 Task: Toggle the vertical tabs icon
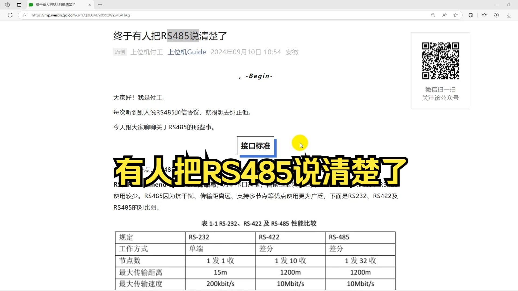pyautogui.click(x=19, y=5)
